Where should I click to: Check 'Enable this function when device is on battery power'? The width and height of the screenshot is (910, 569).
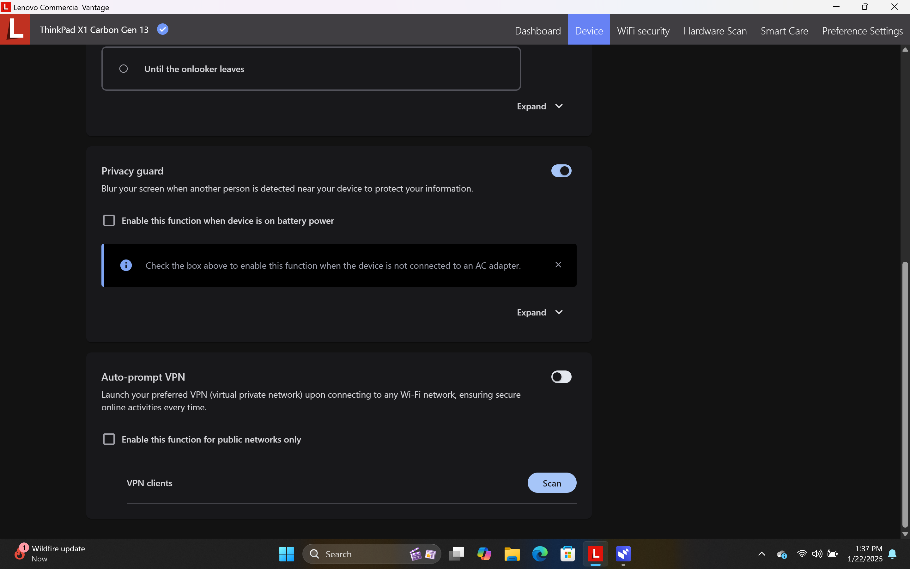pyautogui.click(x=109, y=221)
